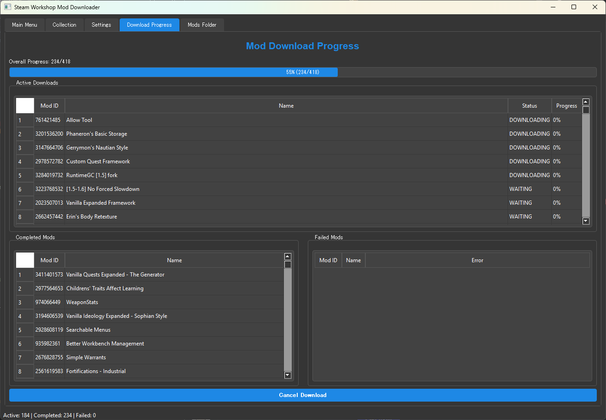The image size is (606, 420).
Task: Click completed mod ID 935982361
Action: point(49,344)
